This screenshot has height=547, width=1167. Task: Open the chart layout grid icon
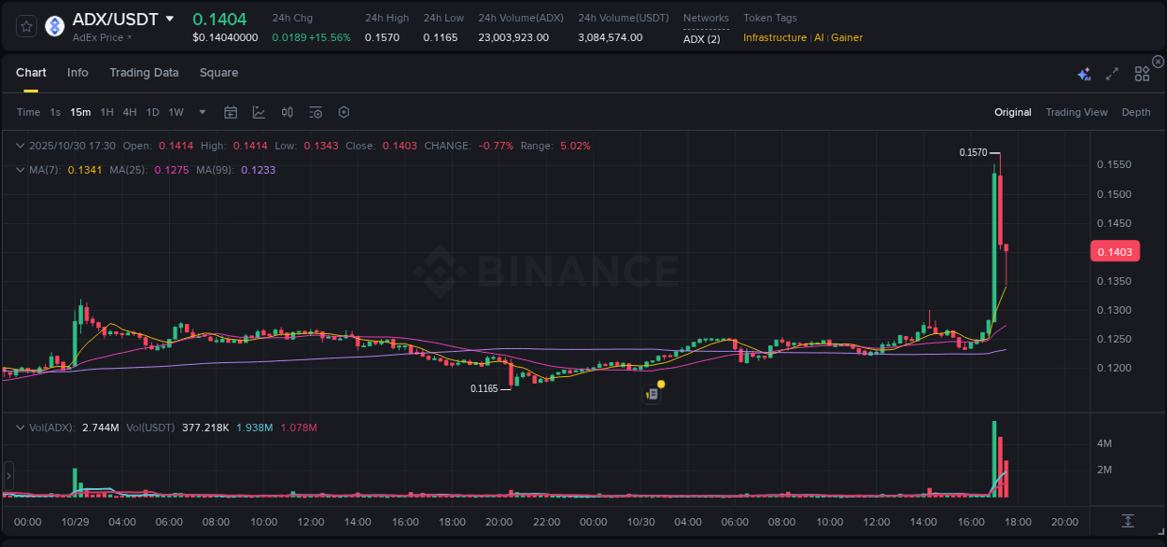point(1142,73)
